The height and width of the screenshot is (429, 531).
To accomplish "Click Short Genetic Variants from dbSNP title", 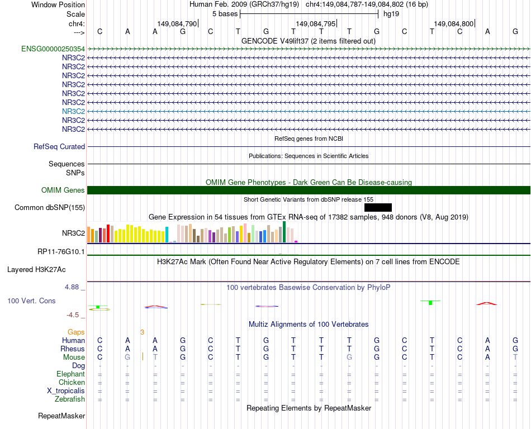I will (x=309, y=199).
